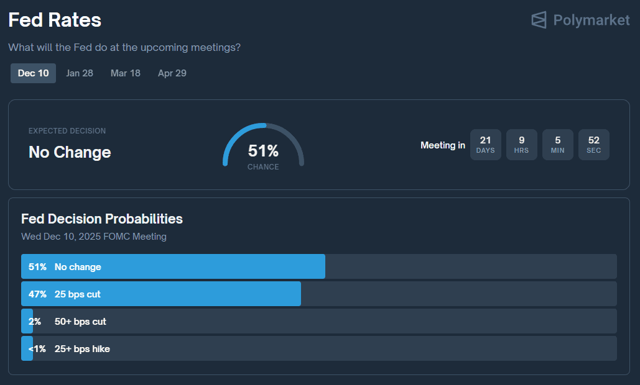Image resolution: width=640 pixels, height=385 pixels.
Task: Click the 21 days countdown box
Action: [x=485, y=145]
